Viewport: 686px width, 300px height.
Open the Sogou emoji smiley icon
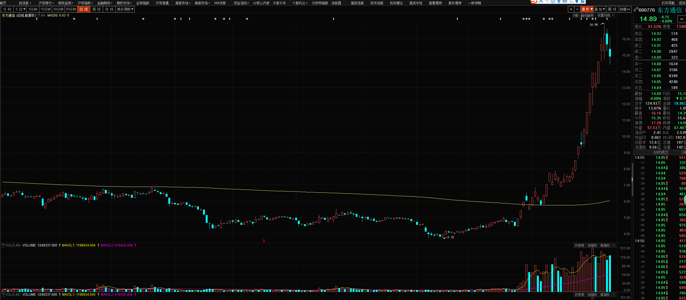coord(553,1)
